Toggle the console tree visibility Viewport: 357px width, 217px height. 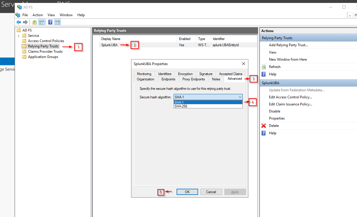(42, 22)
